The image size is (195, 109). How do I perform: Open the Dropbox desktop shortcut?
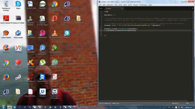(x=43, y=93)
